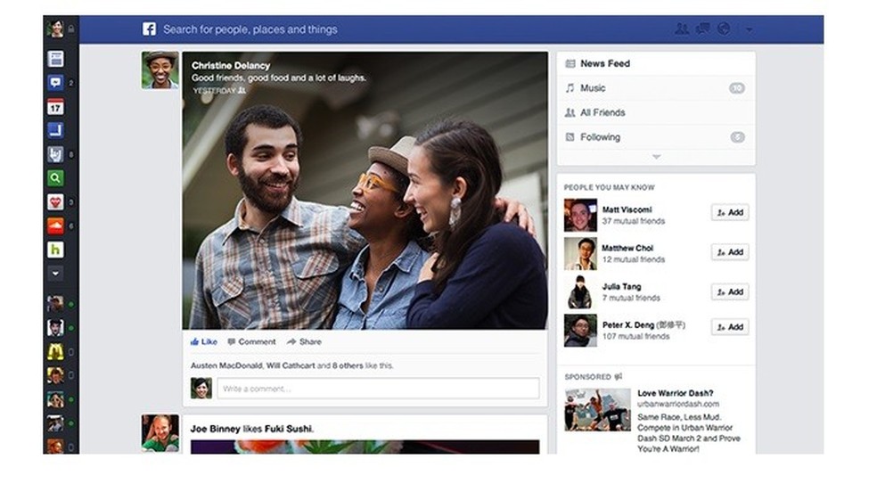Open friend requests icon in header
Image resolution: width=877 pixels, height=492 pixels.
point(681,29)
